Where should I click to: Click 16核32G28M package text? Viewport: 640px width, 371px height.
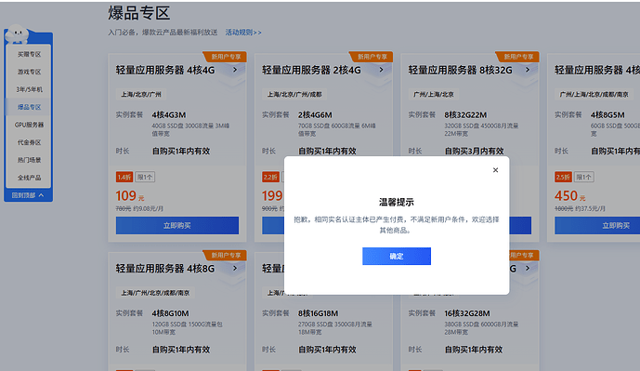point(467,313)
